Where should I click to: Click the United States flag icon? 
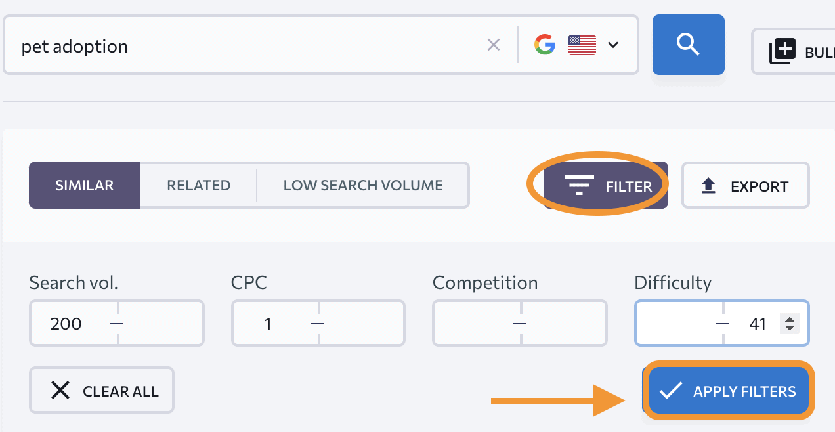tap(582, 45)
